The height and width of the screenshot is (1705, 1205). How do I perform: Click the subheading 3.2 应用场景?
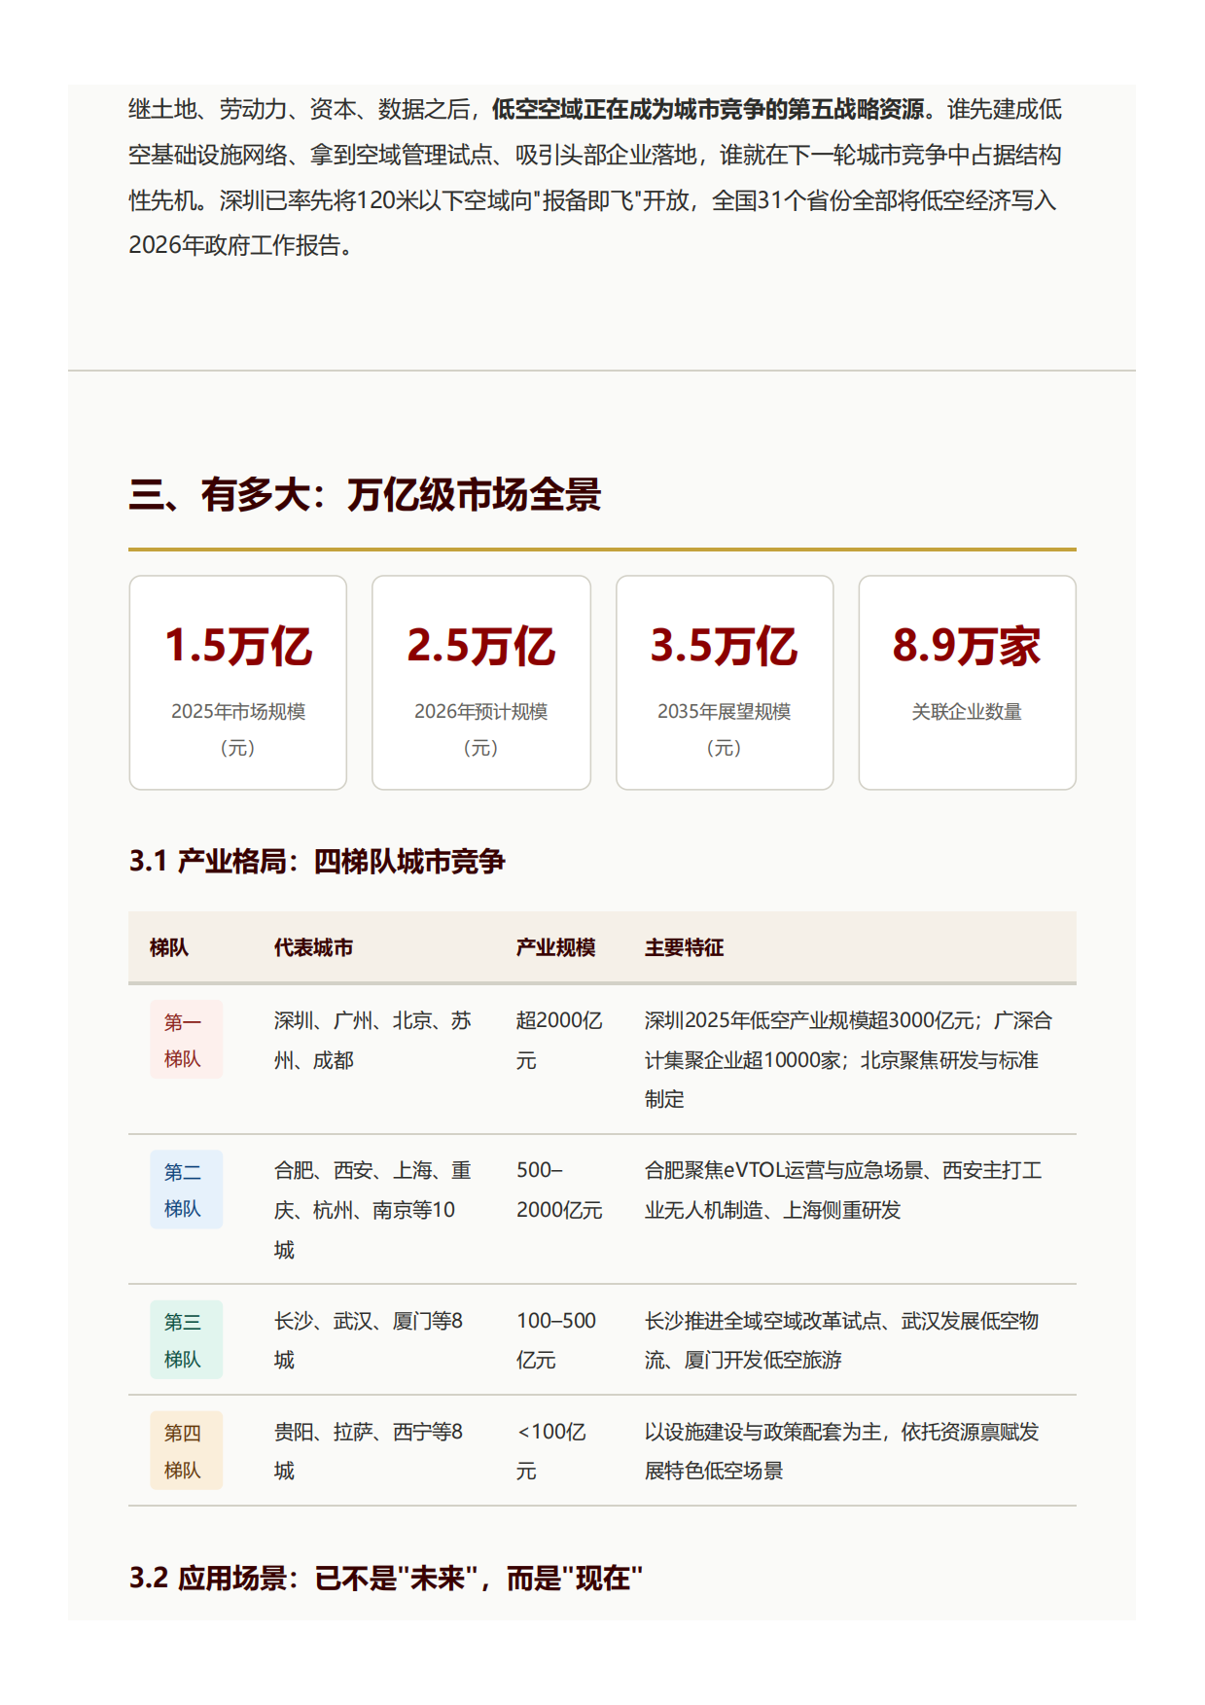[386, 1578]
